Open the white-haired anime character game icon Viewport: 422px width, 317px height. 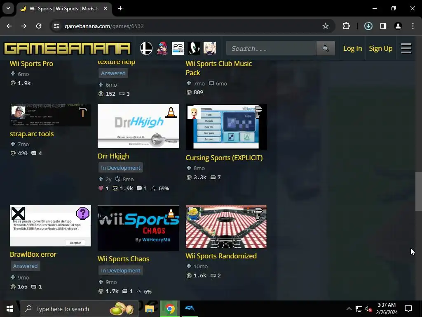click(210, 49)
